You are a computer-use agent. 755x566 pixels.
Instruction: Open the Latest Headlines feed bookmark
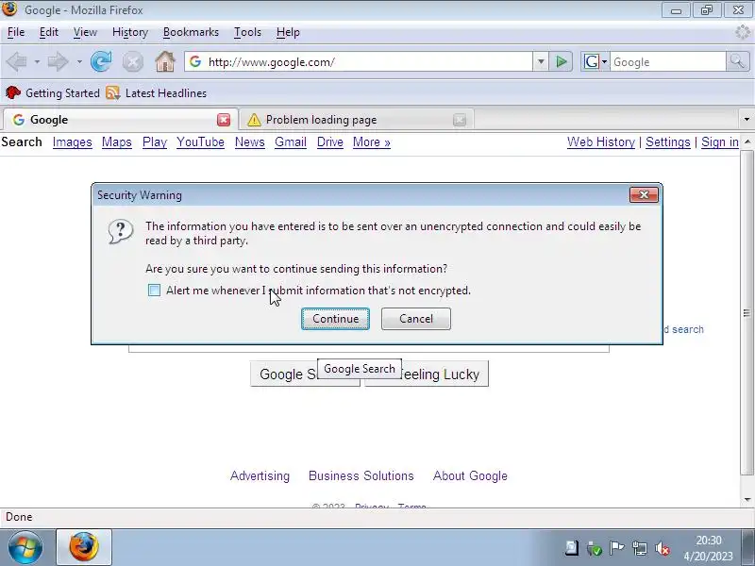pos(156,92)
